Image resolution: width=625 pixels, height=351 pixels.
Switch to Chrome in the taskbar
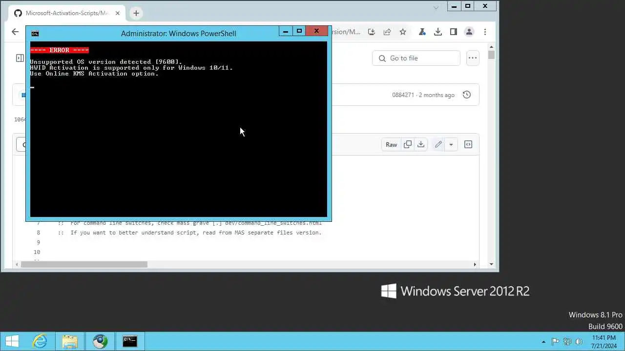pos(100,341)
